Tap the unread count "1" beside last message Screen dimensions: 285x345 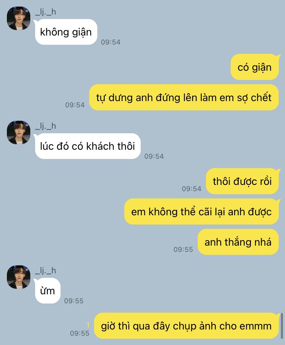point(88,325)
